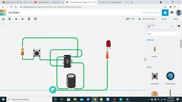Click the project name Epic Bigery

click(x=14, y=12)
